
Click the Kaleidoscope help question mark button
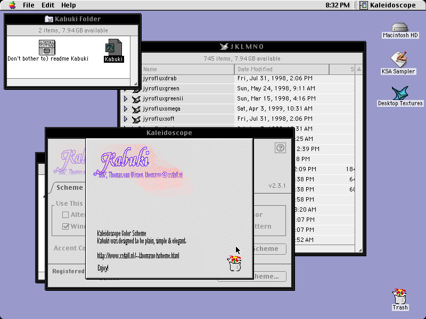(280, 148)
